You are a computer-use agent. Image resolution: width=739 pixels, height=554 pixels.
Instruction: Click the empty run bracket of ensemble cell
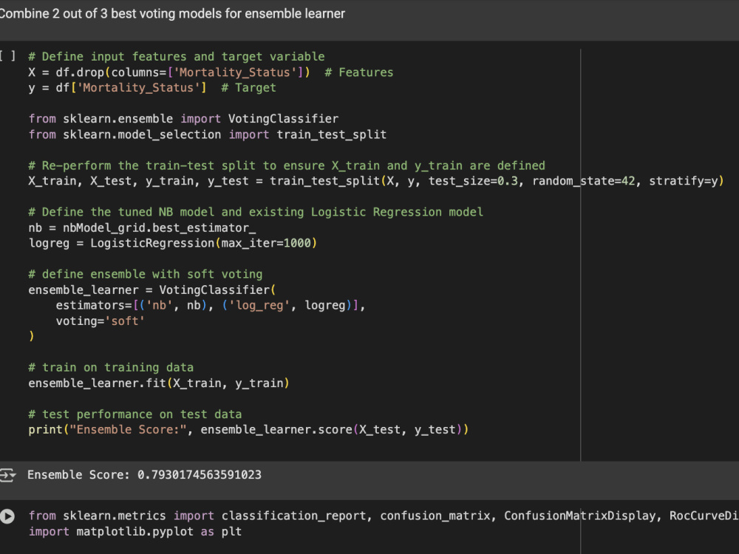(x=7, y=57)
